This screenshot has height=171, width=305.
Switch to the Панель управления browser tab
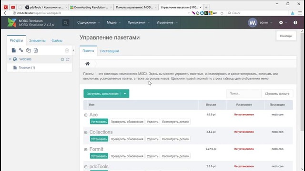[135, 8]
